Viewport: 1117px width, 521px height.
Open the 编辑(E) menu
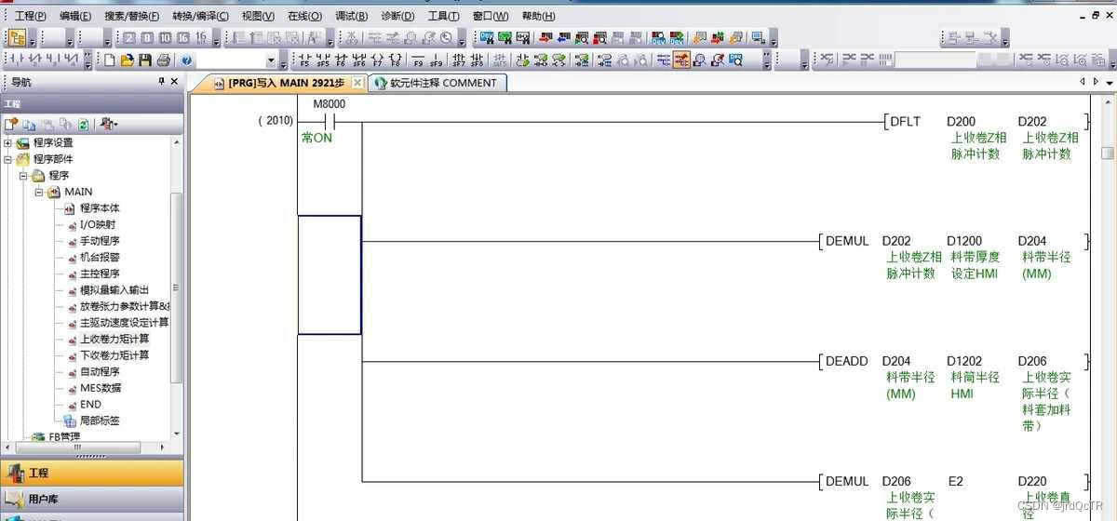pyautogui.click(x=75, y=16)
